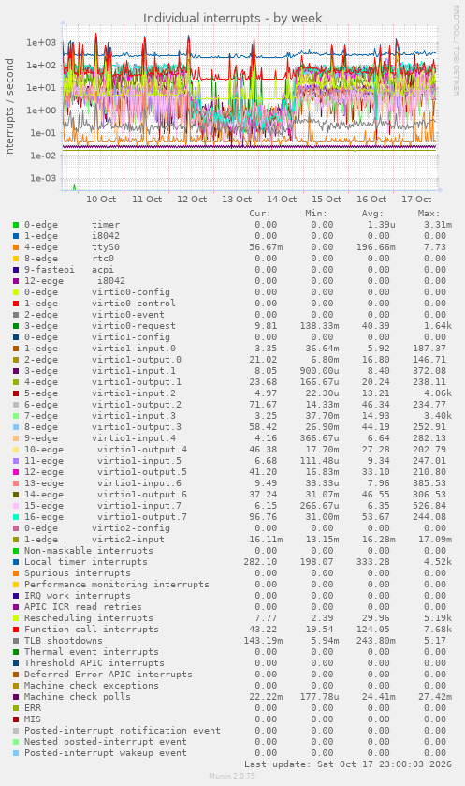Click the '17 Oct' date label
The height and width of the screenshot is (786, 465).
click(x=416, y=199)
